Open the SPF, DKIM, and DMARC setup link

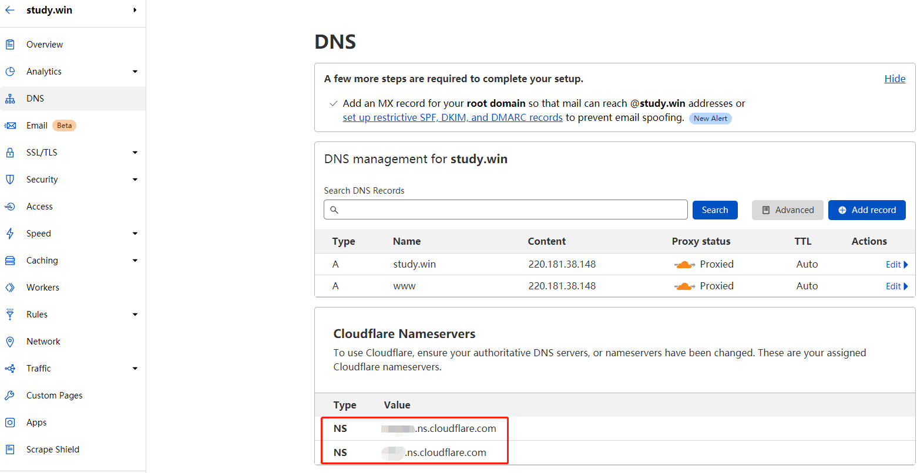pos(452,117)
